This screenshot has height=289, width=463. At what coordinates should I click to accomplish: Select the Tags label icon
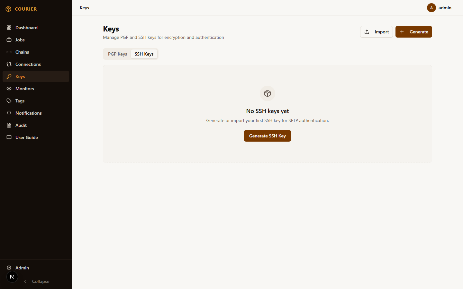[9, 101]
